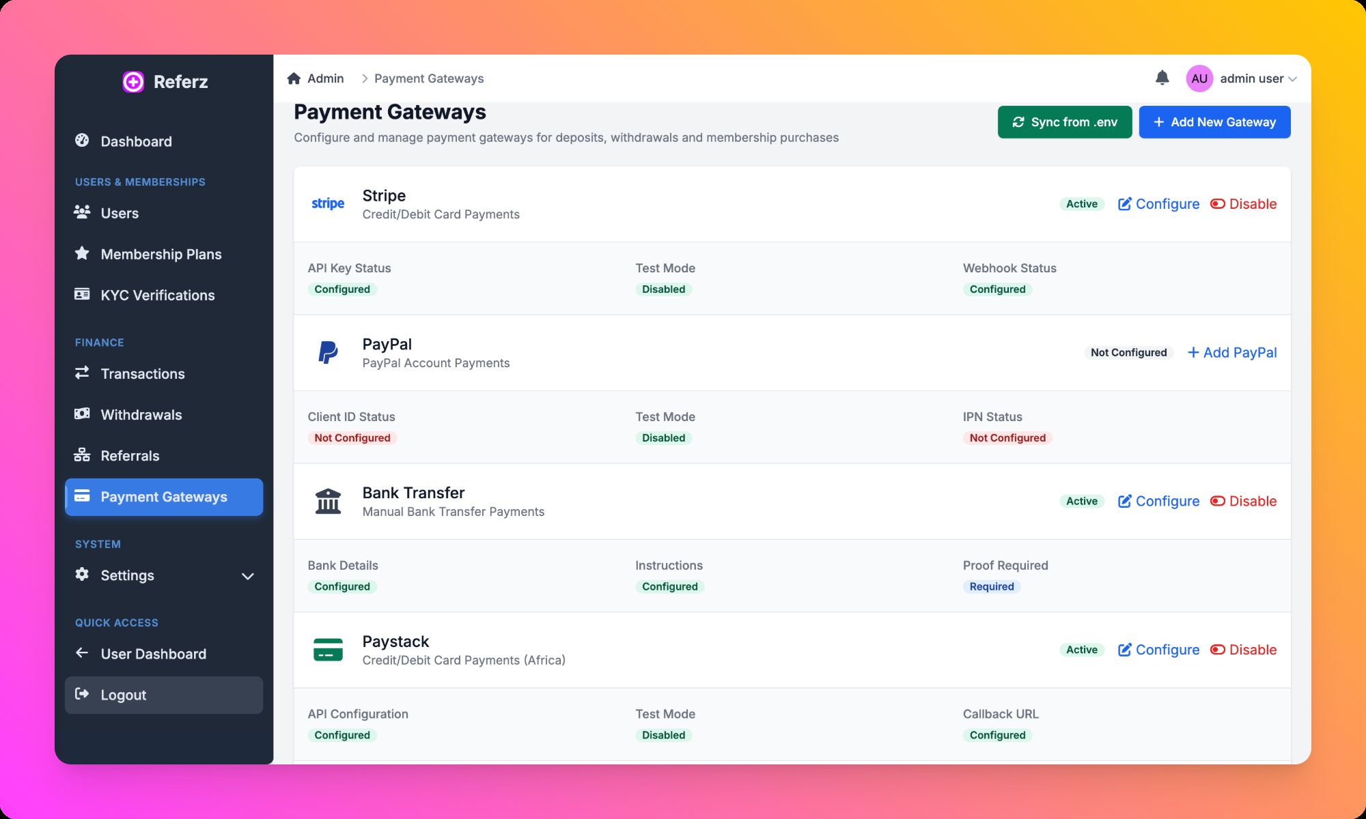Disable the Paystack gateway
The image size is (1366, 819).
click(1243, 650)
